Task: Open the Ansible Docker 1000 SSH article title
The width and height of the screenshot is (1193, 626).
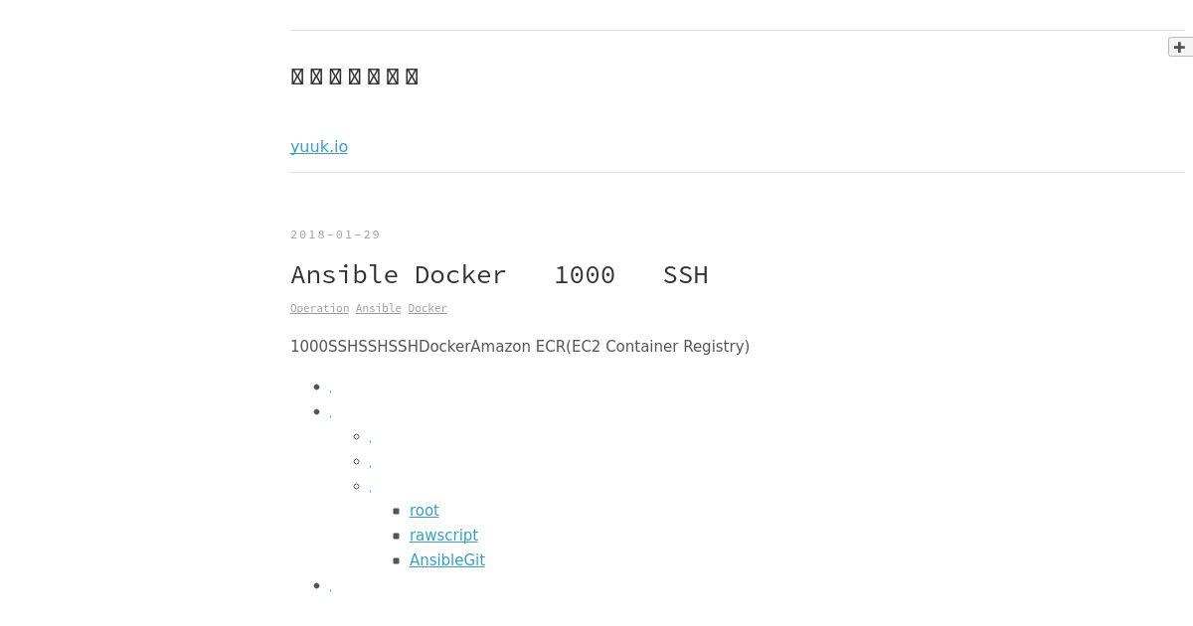Action: click(499, 275)
